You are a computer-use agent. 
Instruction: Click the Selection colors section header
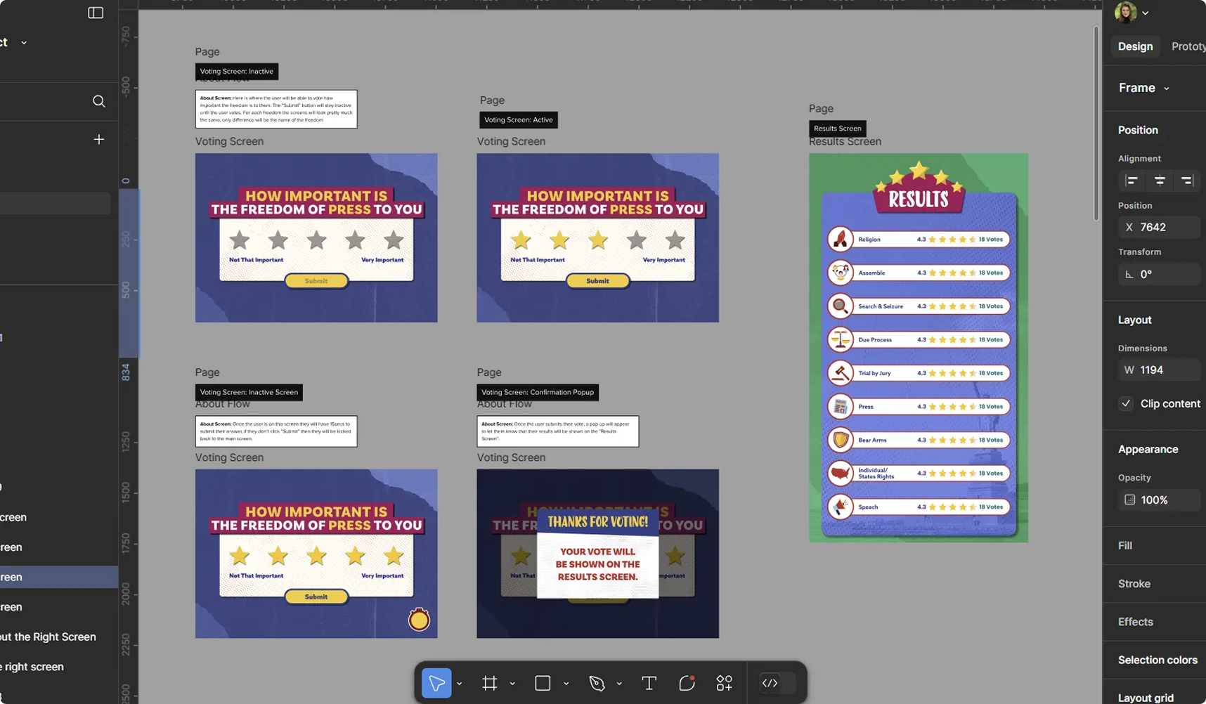click(1158, 660)
